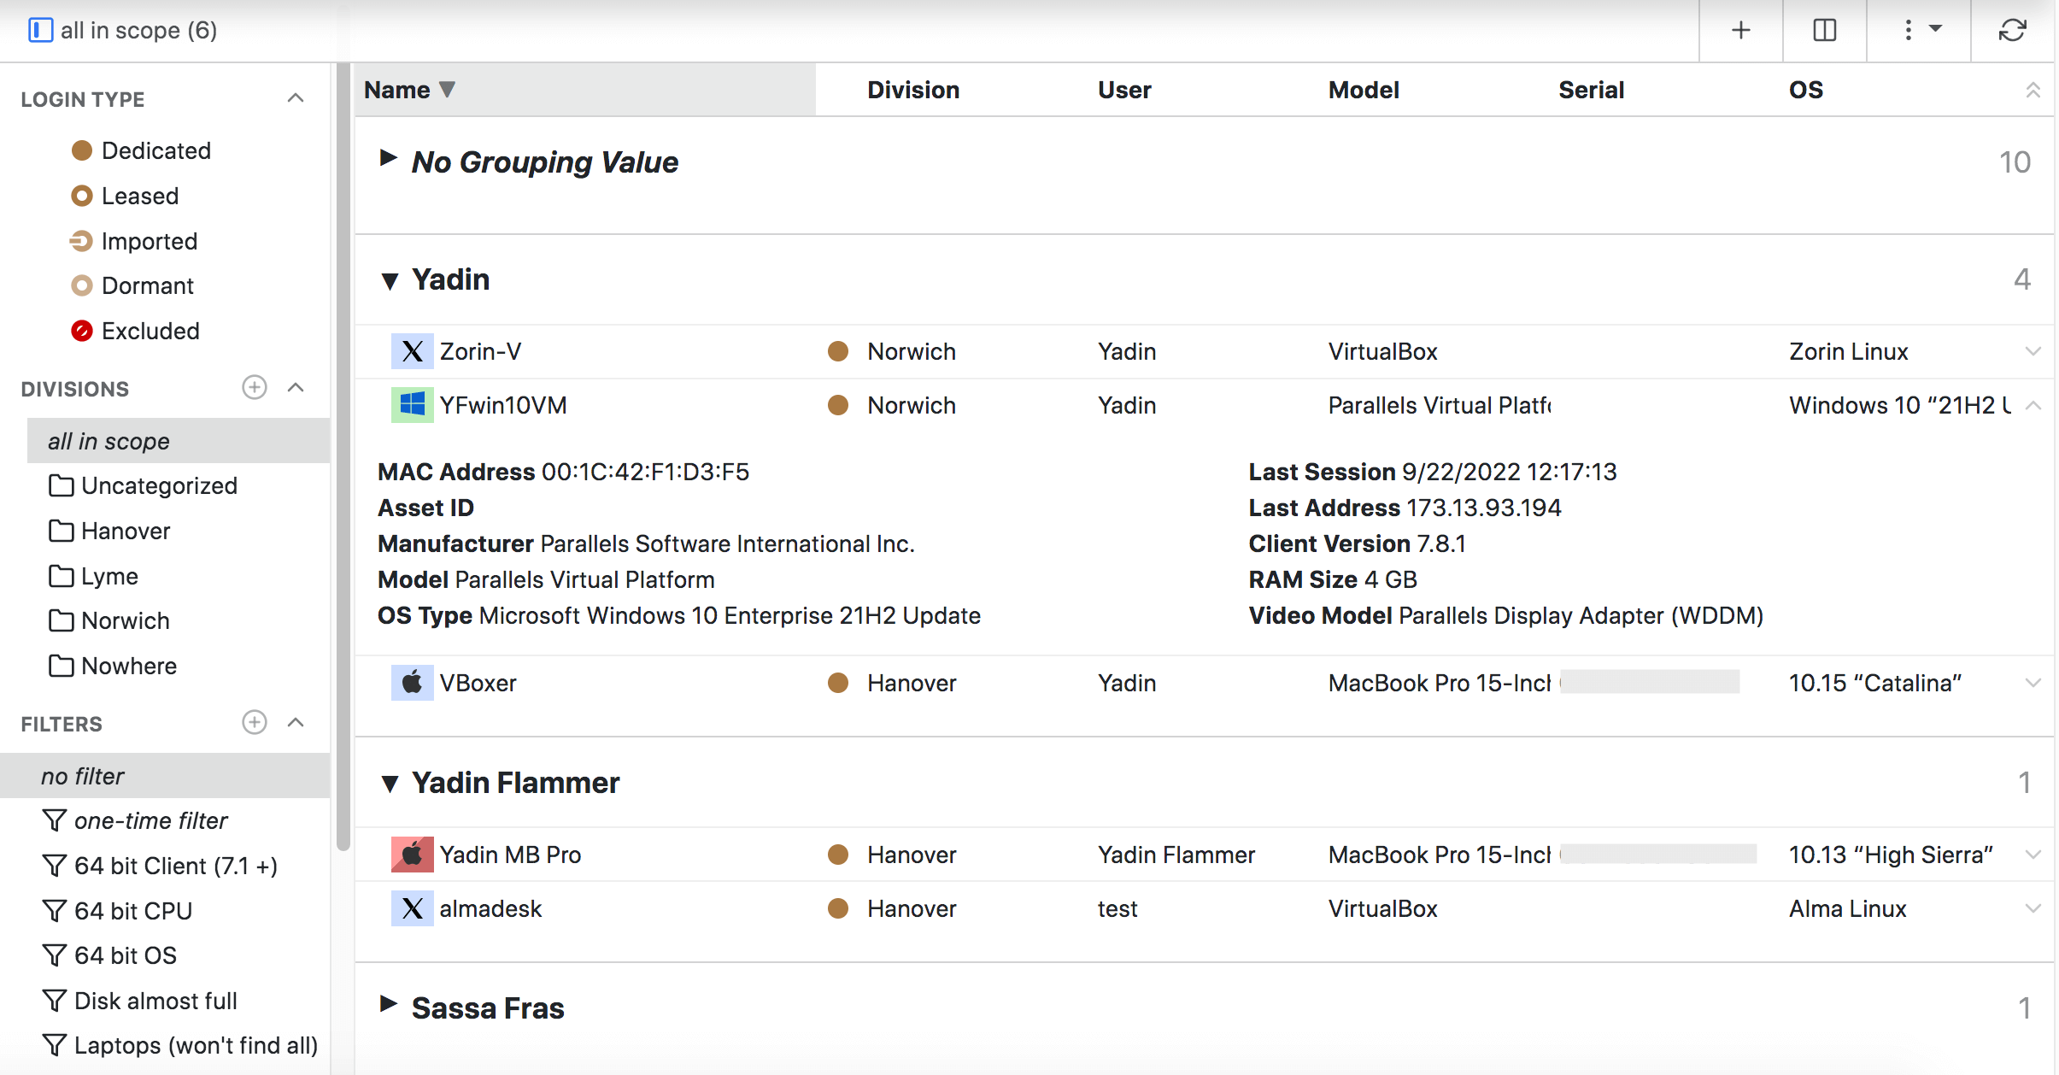Click the Apple icon next to Yadin MB Pro

click(x=412, y=855)
